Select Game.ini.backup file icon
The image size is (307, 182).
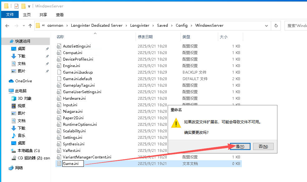point(59,72)
